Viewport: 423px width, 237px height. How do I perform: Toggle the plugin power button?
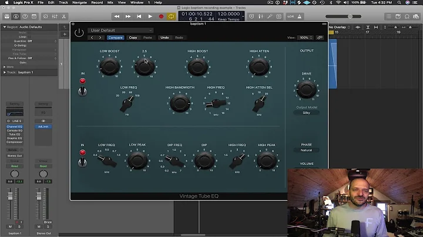tap(79, 33)
